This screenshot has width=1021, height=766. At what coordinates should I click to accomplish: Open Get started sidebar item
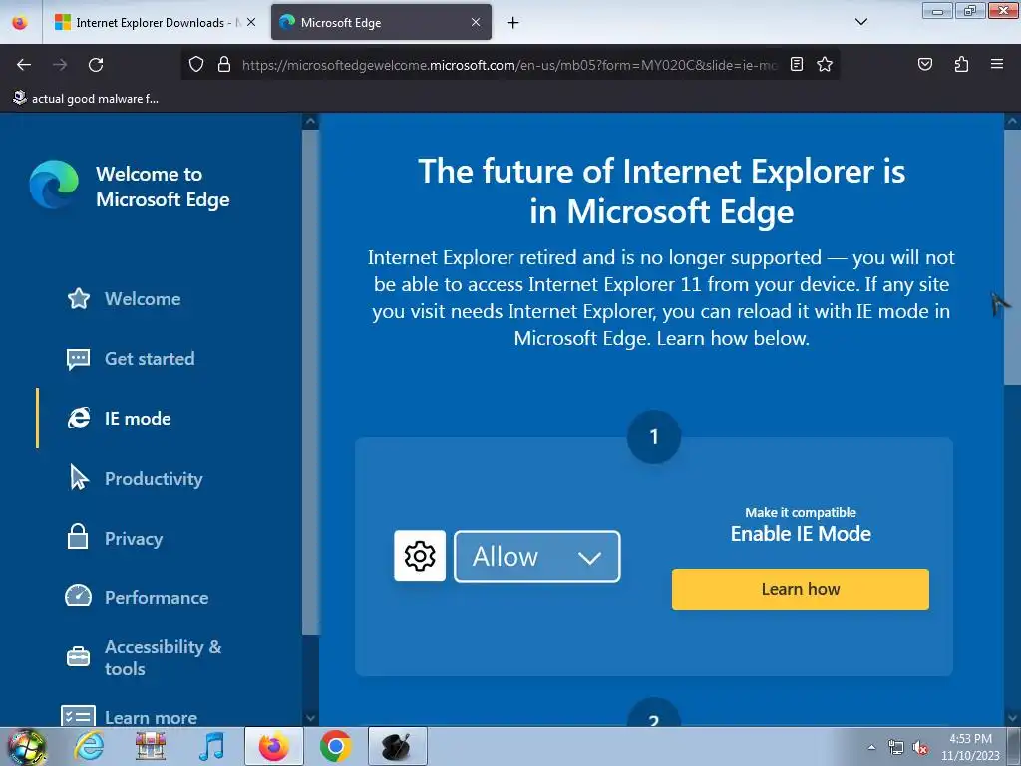(150, 359)
